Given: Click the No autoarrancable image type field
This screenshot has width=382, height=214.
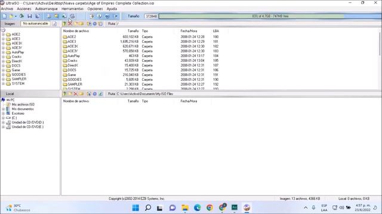Looking at the screenshot, I should 36,24.
